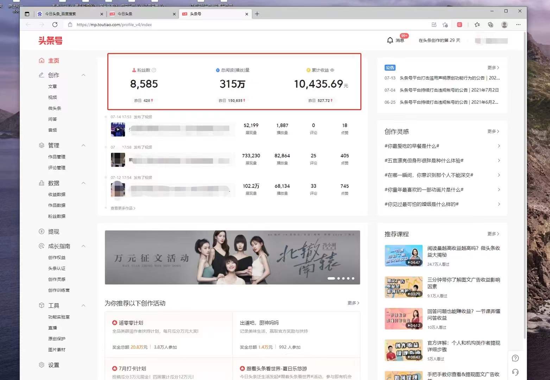
Task: Click the browser refresh button
Action: pyautogui.click(x=55, y=25)
